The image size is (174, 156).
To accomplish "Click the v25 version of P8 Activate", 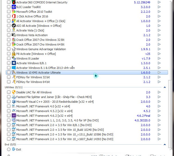I will (x=148, y=54).
